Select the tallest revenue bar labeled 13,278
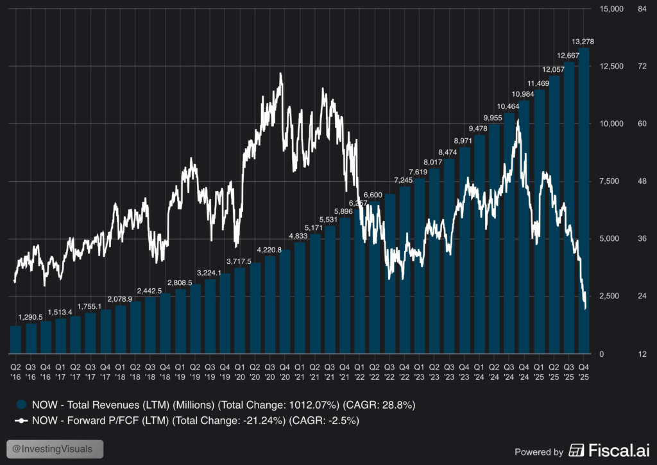This screenshot has height=465, width=657. pyautogui.click(x=584, y=200)
